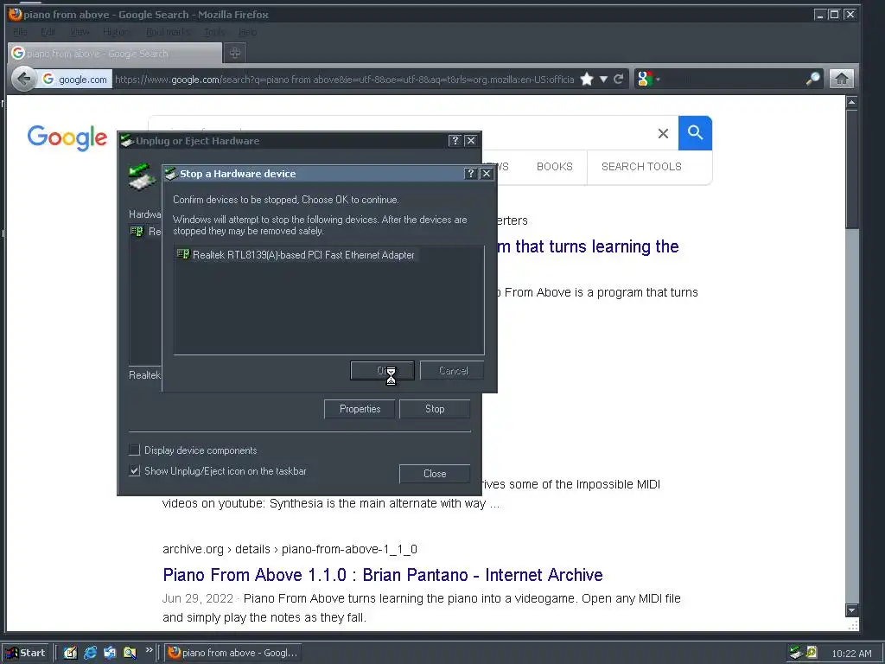Screen dimensions: 885x664
Task: Open the View menu in Firefox
Action: [x=80, y=32]
